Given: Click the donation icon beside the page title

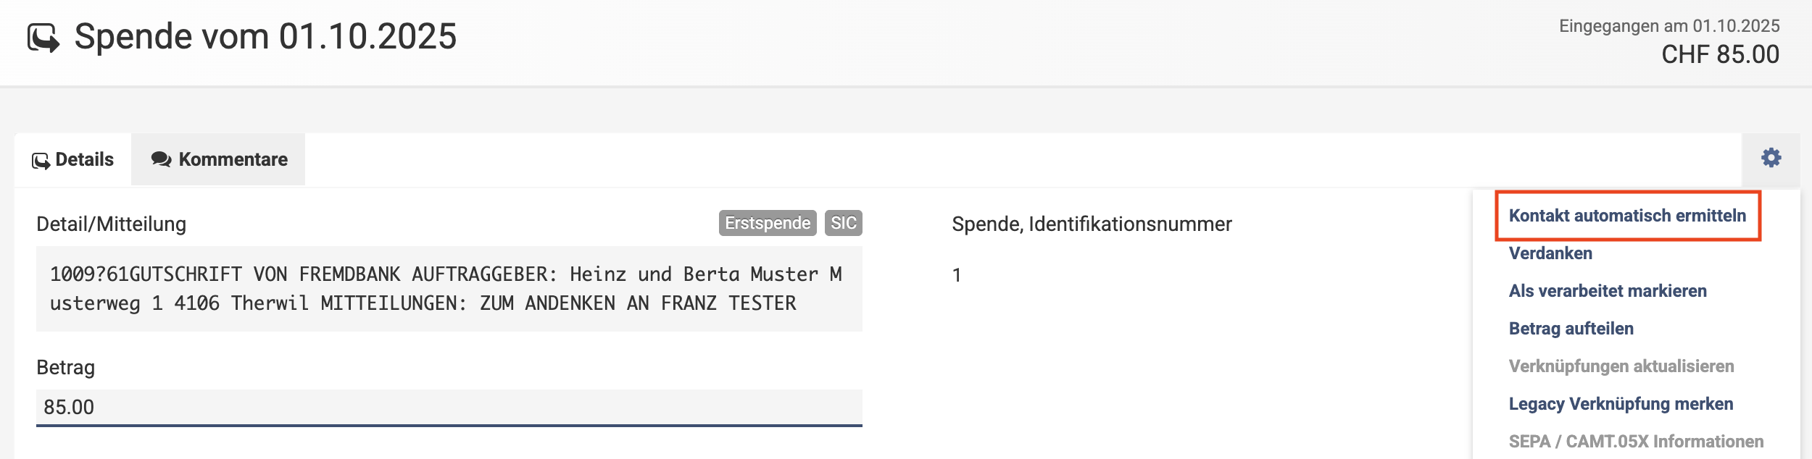Looking at the screenshot, I should point(43,38).
